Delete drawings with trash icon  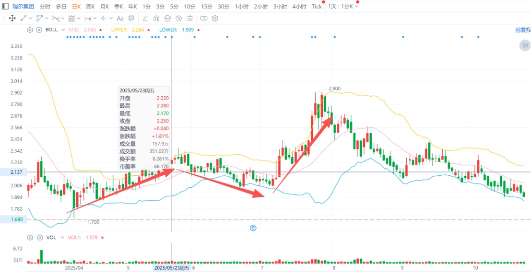click(190, 18)
